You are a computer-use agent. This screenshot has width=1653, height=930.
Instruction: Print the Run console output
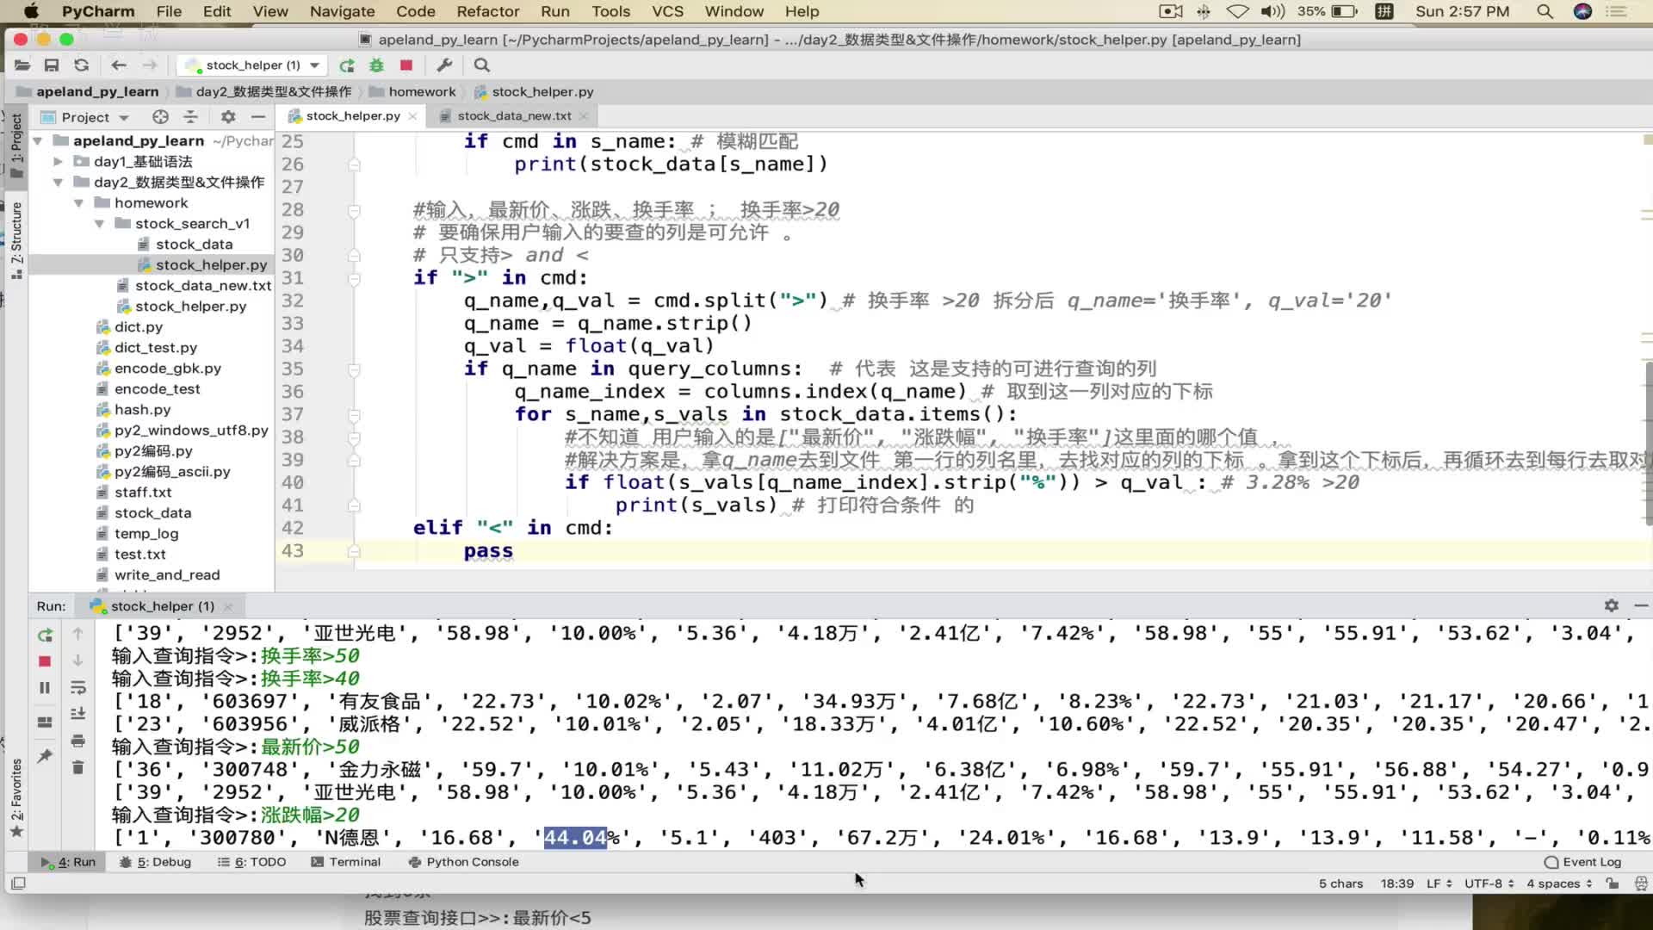click(x=77, y=741)
